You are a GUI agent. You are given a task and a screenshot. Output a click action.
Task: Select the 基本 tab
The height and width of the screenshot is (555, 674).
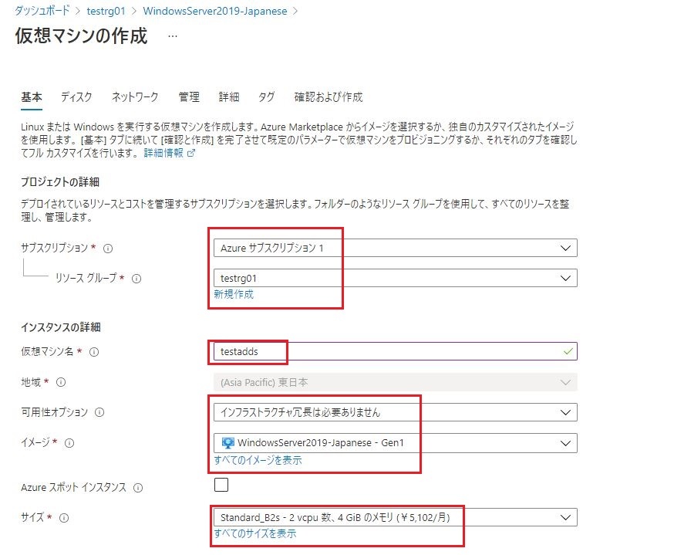[x=32, y=97]
